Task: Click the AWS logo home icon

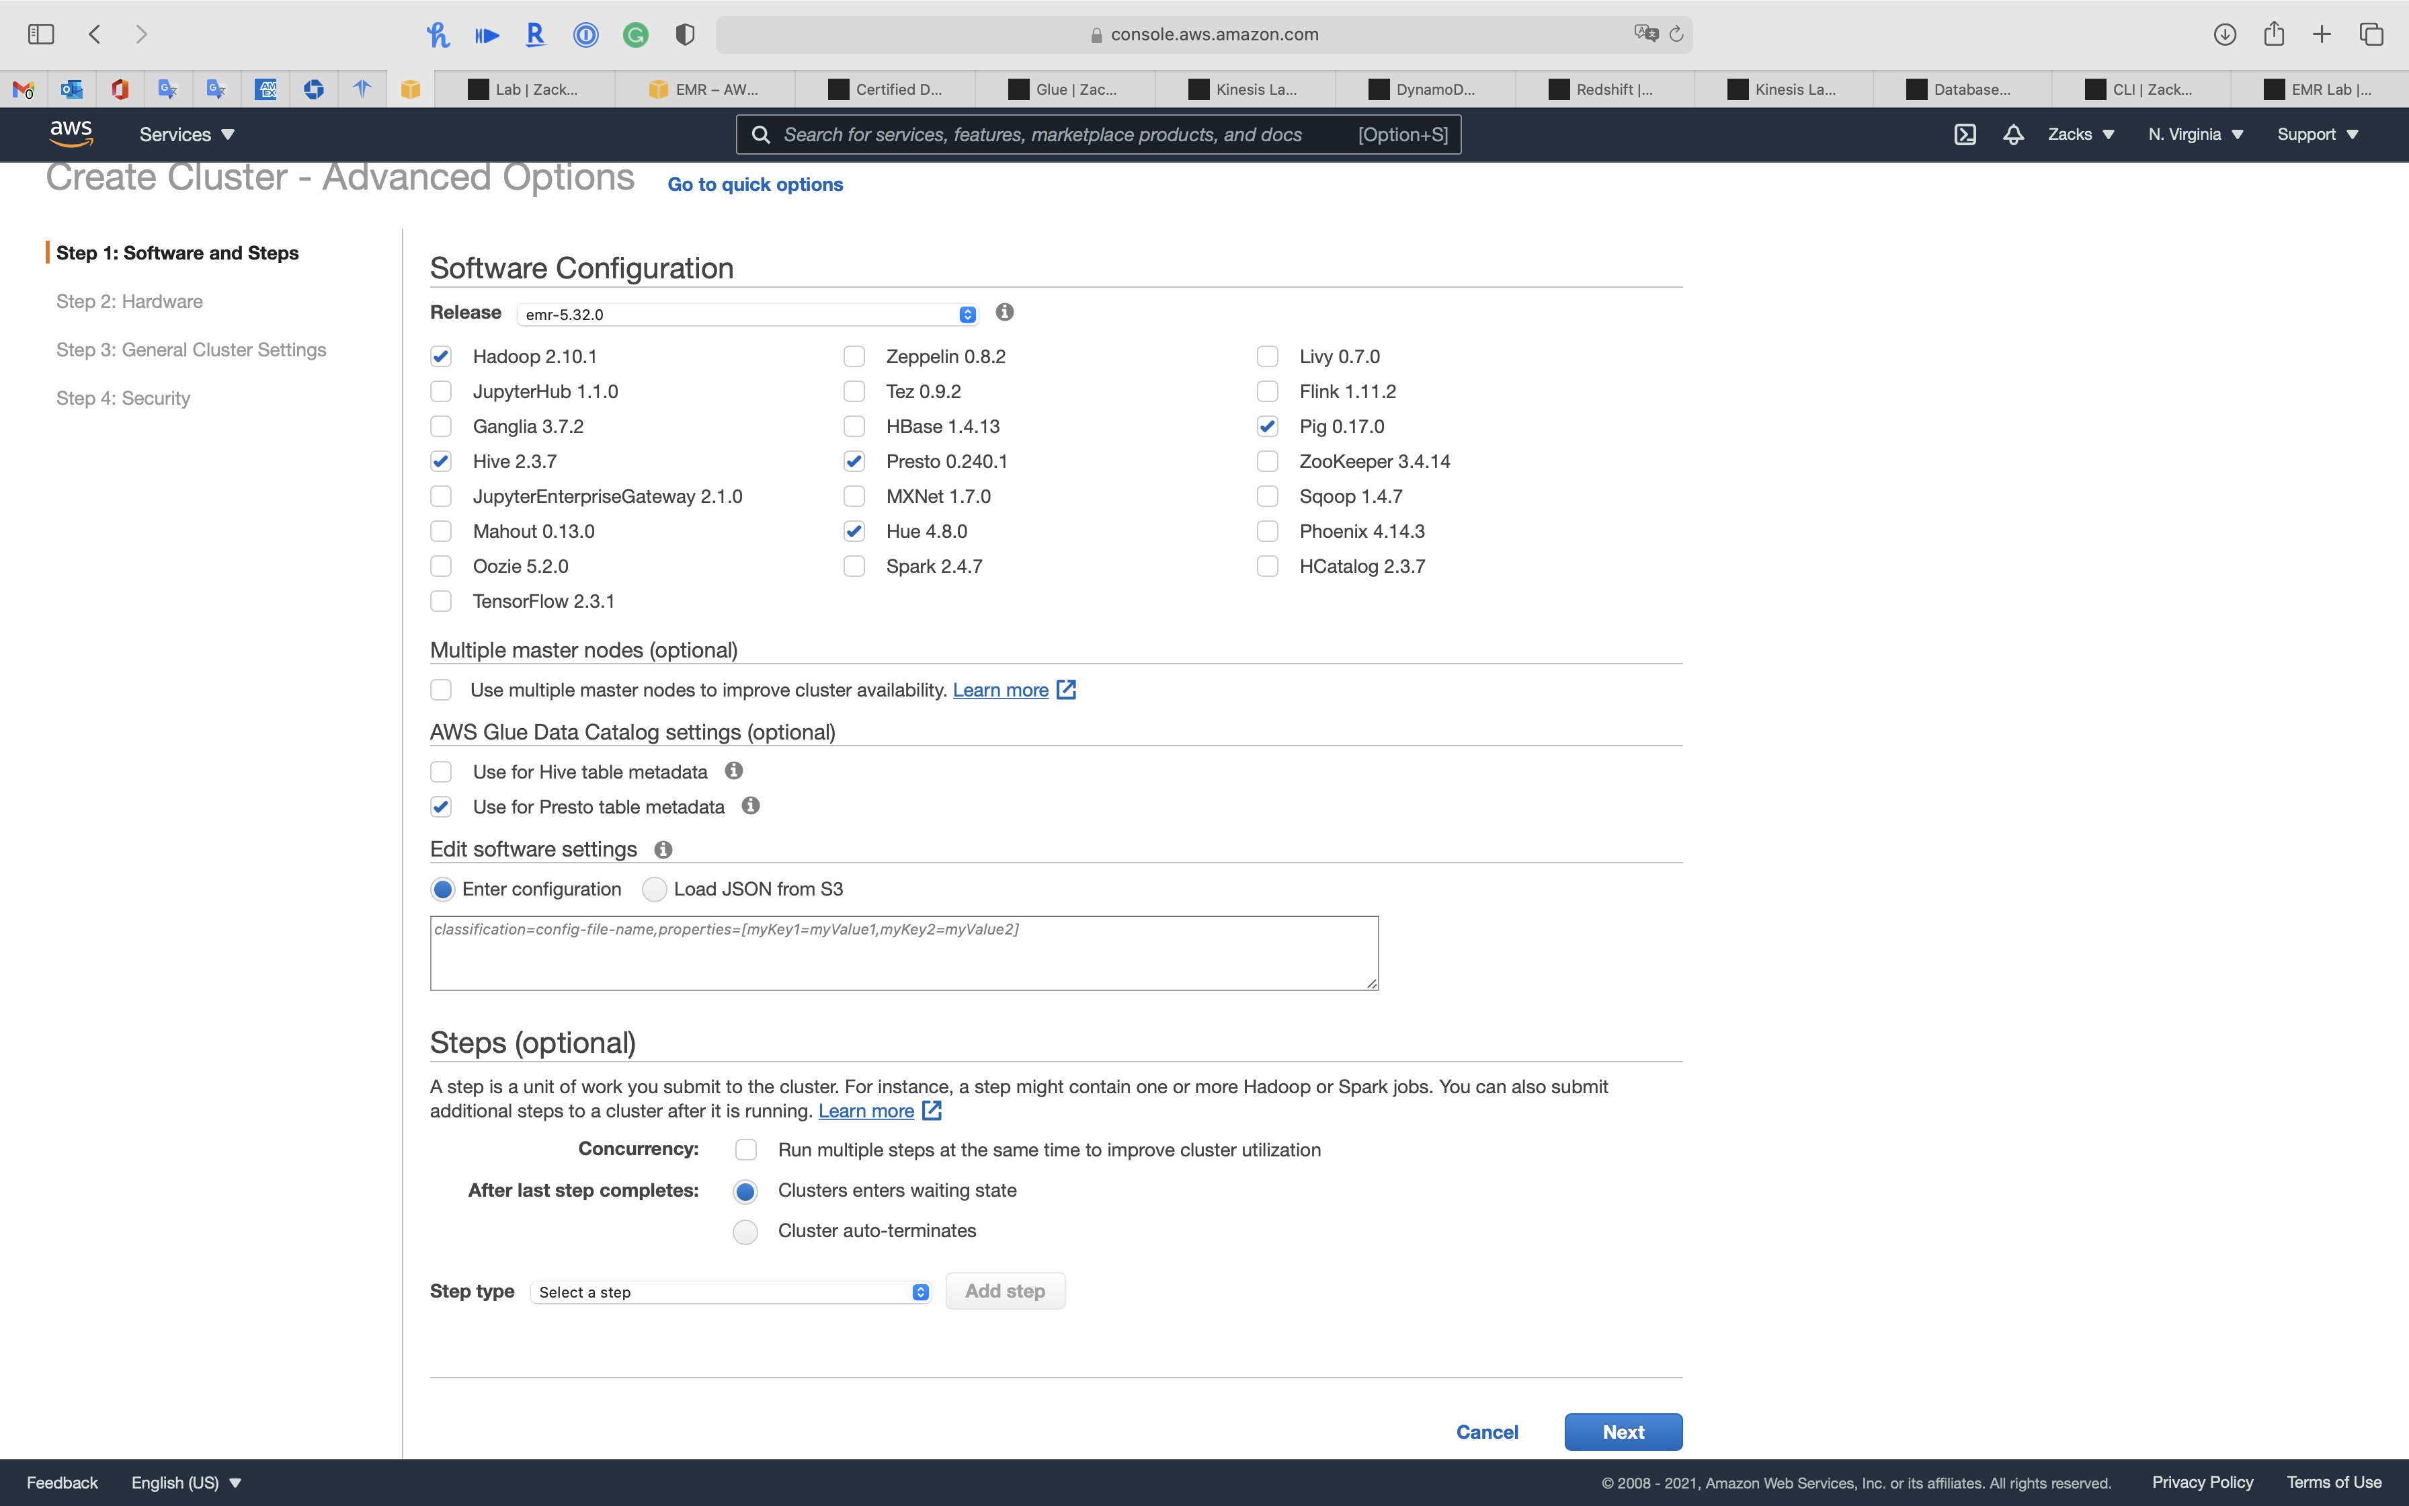Action: pos(71,134)
